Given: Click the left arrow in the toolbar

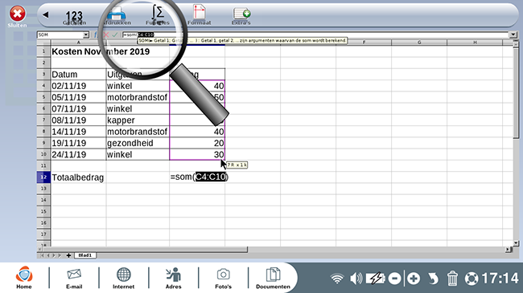Looking at the screenshot, I should [x=46, y=14].
